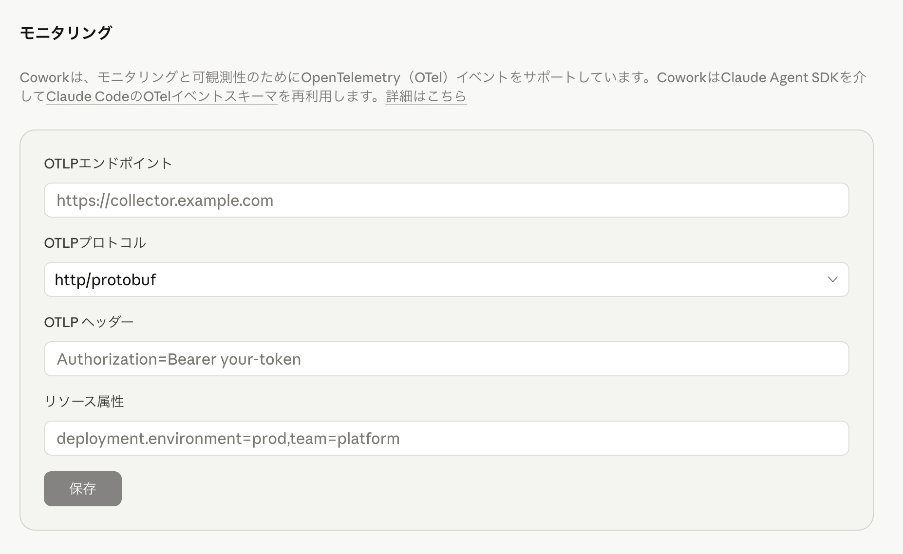Click the Claude Agent SDK text in description
Screen dimensions: 903x554
point(779,77)
